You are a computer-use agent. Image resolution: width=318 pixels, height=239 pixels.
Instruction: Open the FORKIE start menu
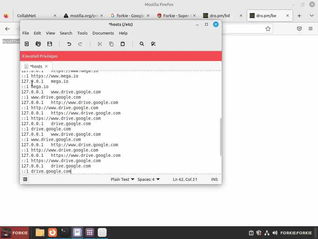(x=15, y=233)
